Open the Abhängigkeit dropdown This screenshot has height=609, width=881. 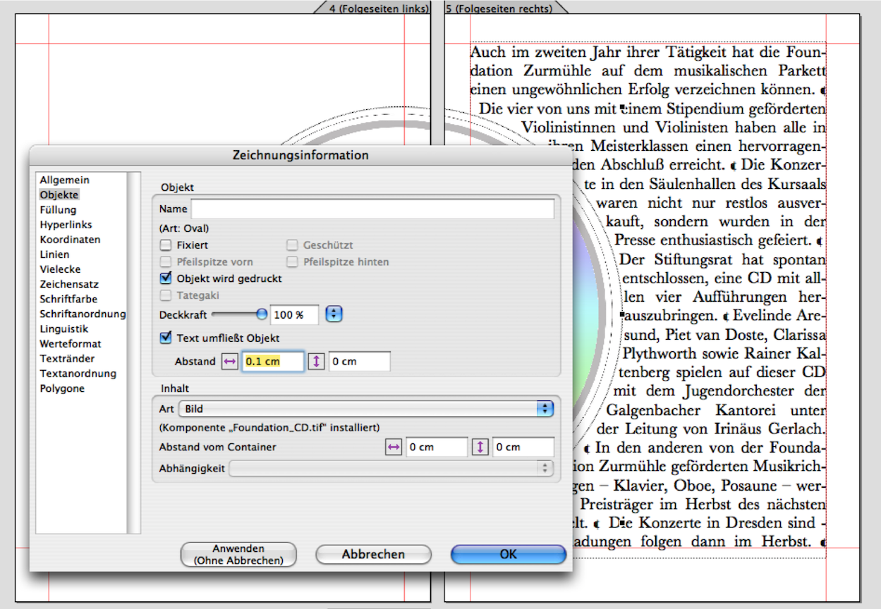(x=391, y=467)
